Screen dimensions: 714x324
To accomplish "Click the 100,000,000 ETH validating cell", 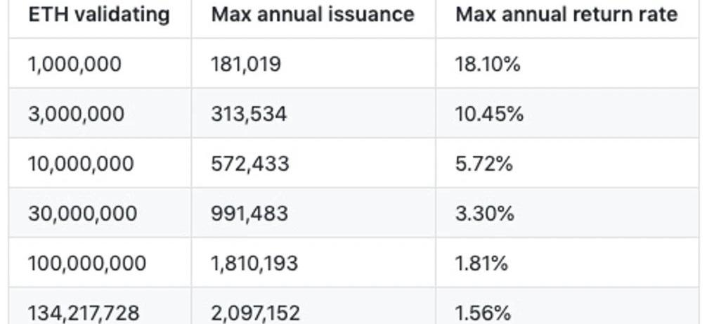I will [x=87, y=264].
